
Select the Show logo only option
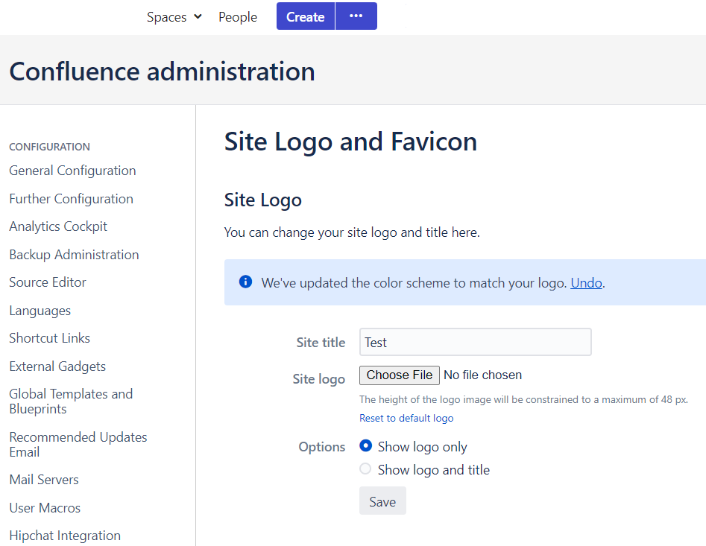(365, 445)
